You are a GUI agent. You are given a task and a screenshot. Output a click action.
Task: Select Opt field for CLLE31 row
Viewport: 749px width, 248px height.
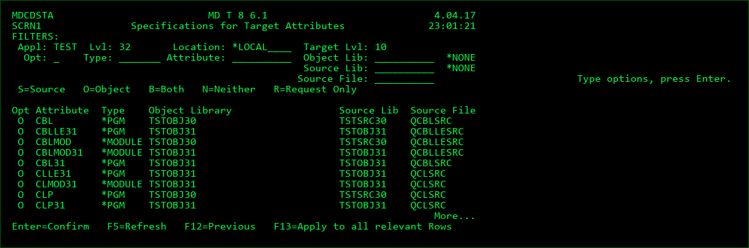tap(20, 173)
